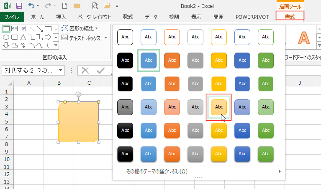Create a new blank workbook icon
Image resolution: width=321 pixels, height=189 pixels.
tap(64, 6)
